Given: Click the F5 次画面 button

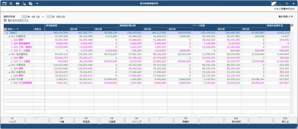Looking at the screenshot, I should (112, 120).
